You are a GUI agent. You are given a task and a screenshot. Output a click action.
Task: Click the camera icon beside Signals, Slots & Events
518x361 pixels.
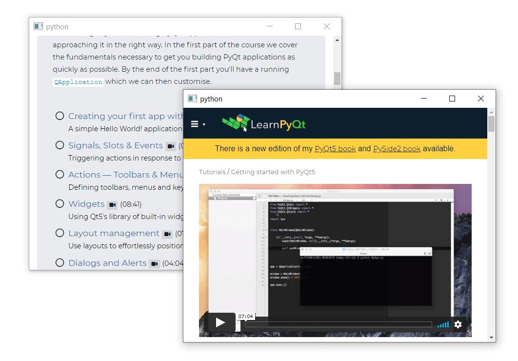(x=170, y=146)
